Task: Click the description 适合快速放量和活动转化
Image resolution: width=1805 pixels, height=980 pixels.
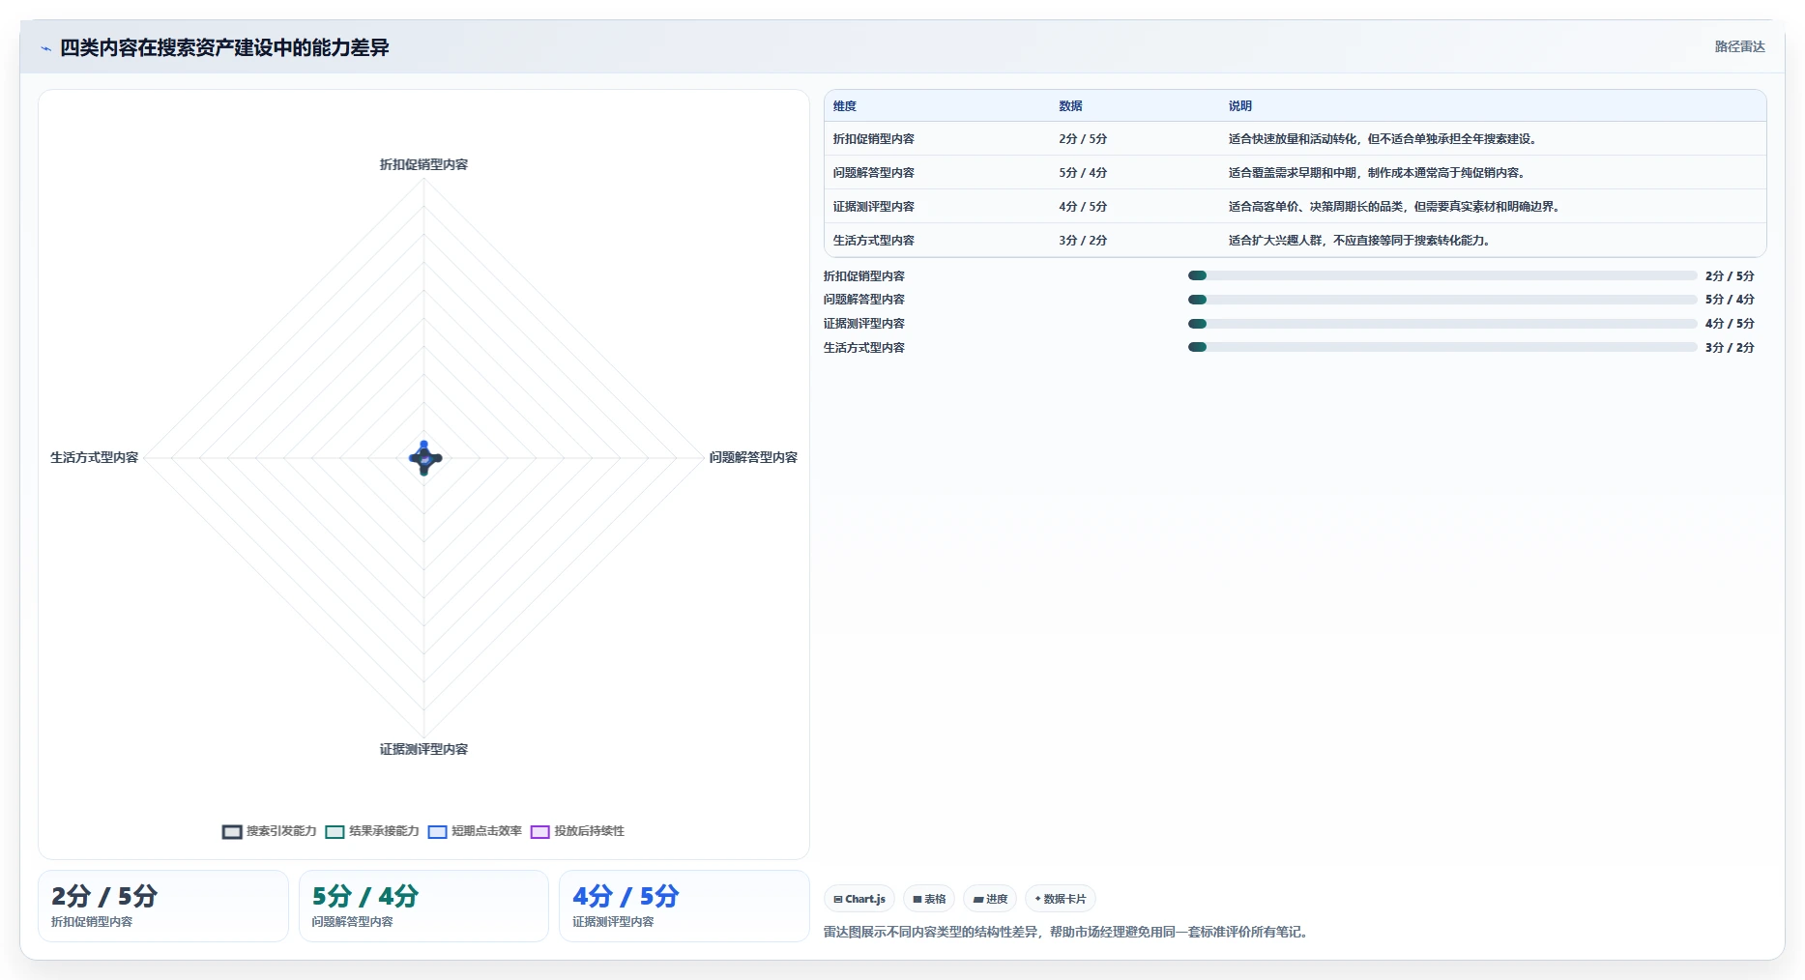Action: [1383, 139]
